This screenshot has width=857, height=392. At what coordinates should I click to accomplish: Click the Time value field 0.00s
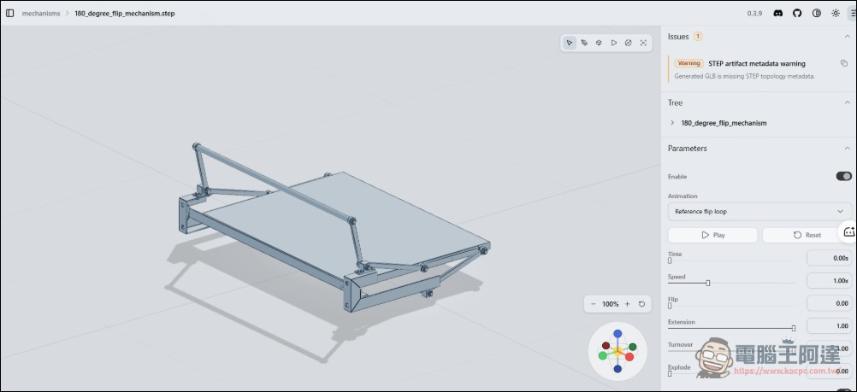pyautogui.click(x=829, y=258)
